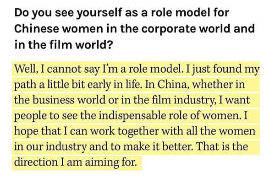
Task: Click the word "business" in the answer
Action: (54, 100)
